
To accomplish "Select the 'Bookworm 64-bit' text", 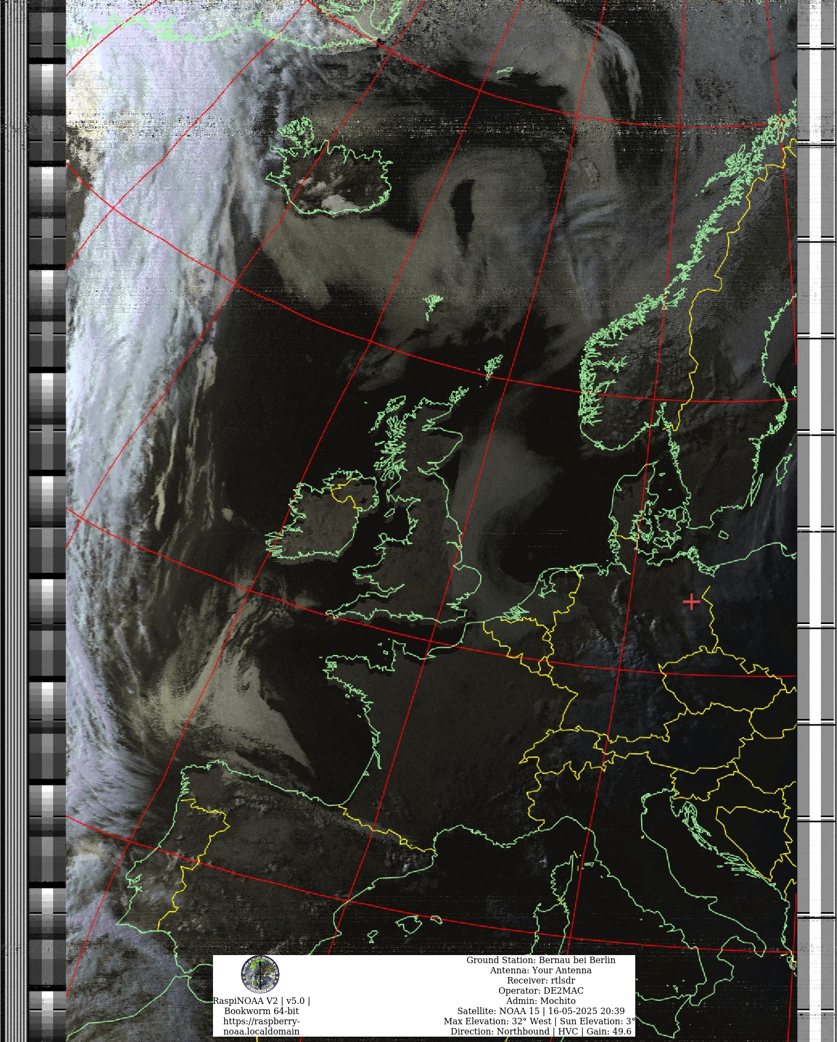I will (x=261, y=1011).
